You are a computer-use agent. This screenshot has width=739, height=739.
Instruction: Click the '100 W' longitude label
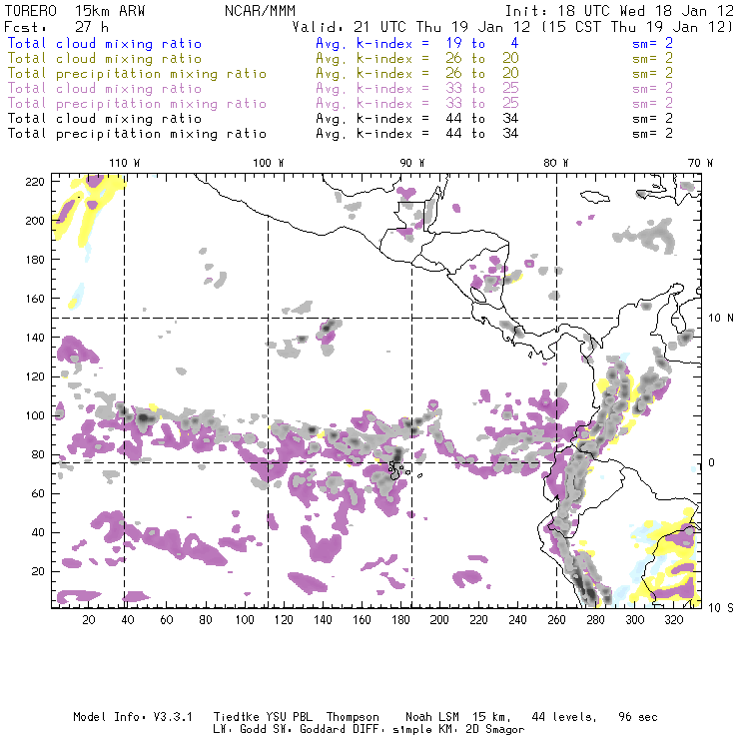tap(269, 163)
